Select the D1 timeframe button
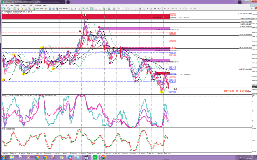 point(187,9)
